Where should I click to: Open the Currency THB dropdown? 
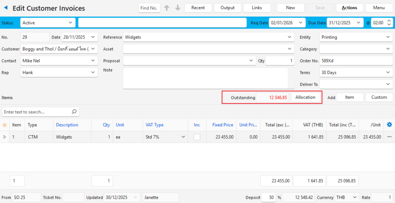pos(346,197)
